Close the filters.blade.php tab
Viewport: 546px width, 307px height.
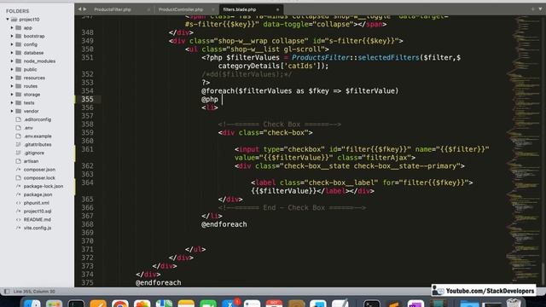pos(277,9)
